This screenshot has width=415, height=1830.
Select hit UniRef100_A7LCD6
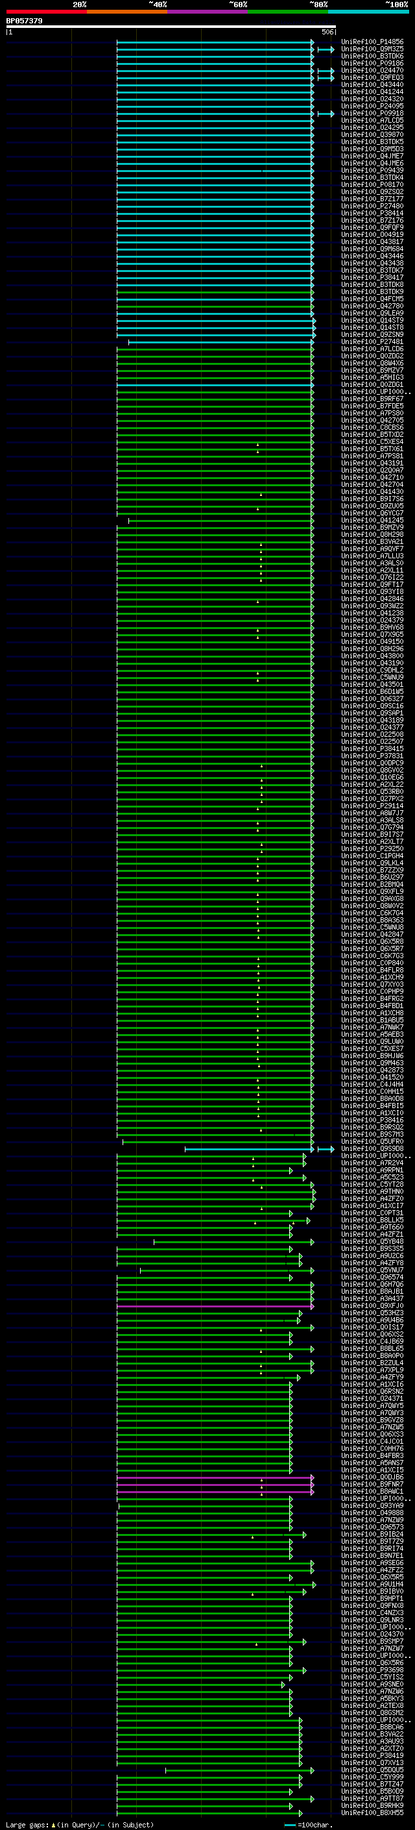pos(372,349)
